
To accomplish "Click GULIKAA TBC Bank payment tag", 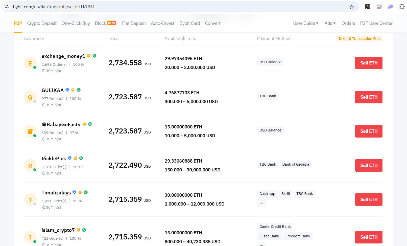I will (268, 96).
